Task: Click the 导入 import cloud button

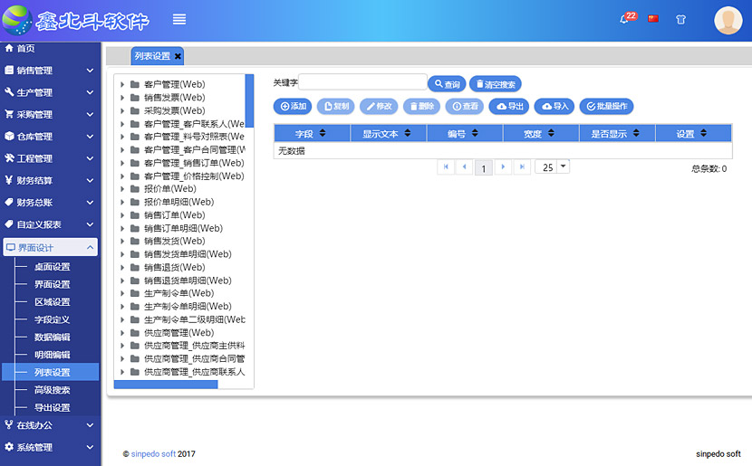Action: click(554, 107)
